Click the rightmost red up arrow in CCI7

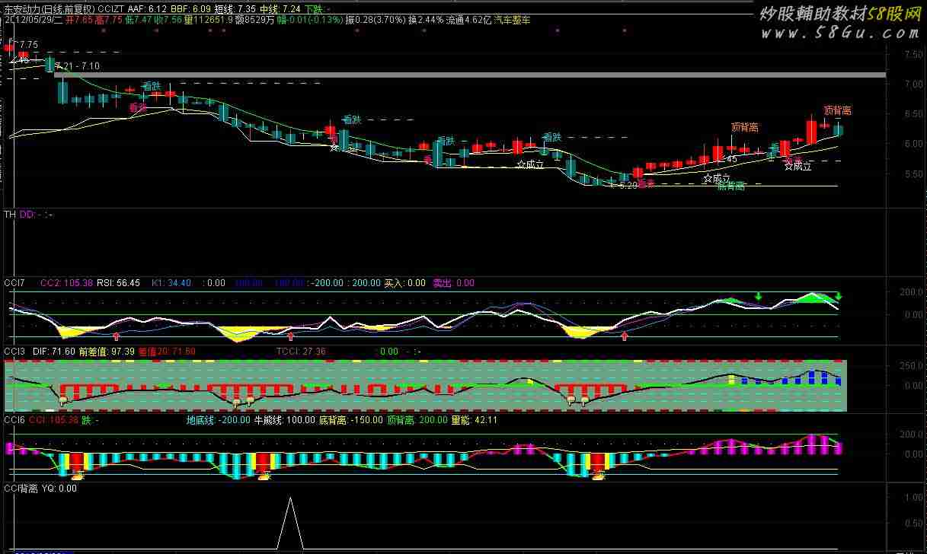point(625,335)
